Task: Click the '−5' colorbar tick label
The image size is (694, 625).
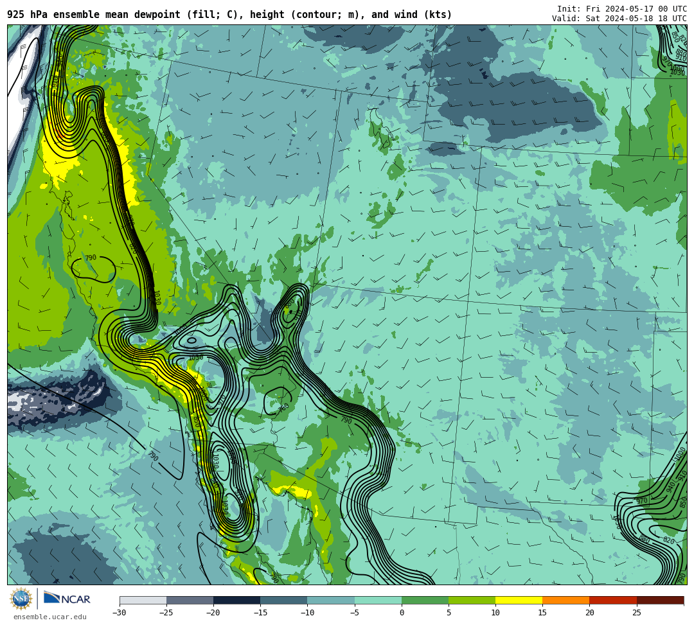Action: point(355,613)
